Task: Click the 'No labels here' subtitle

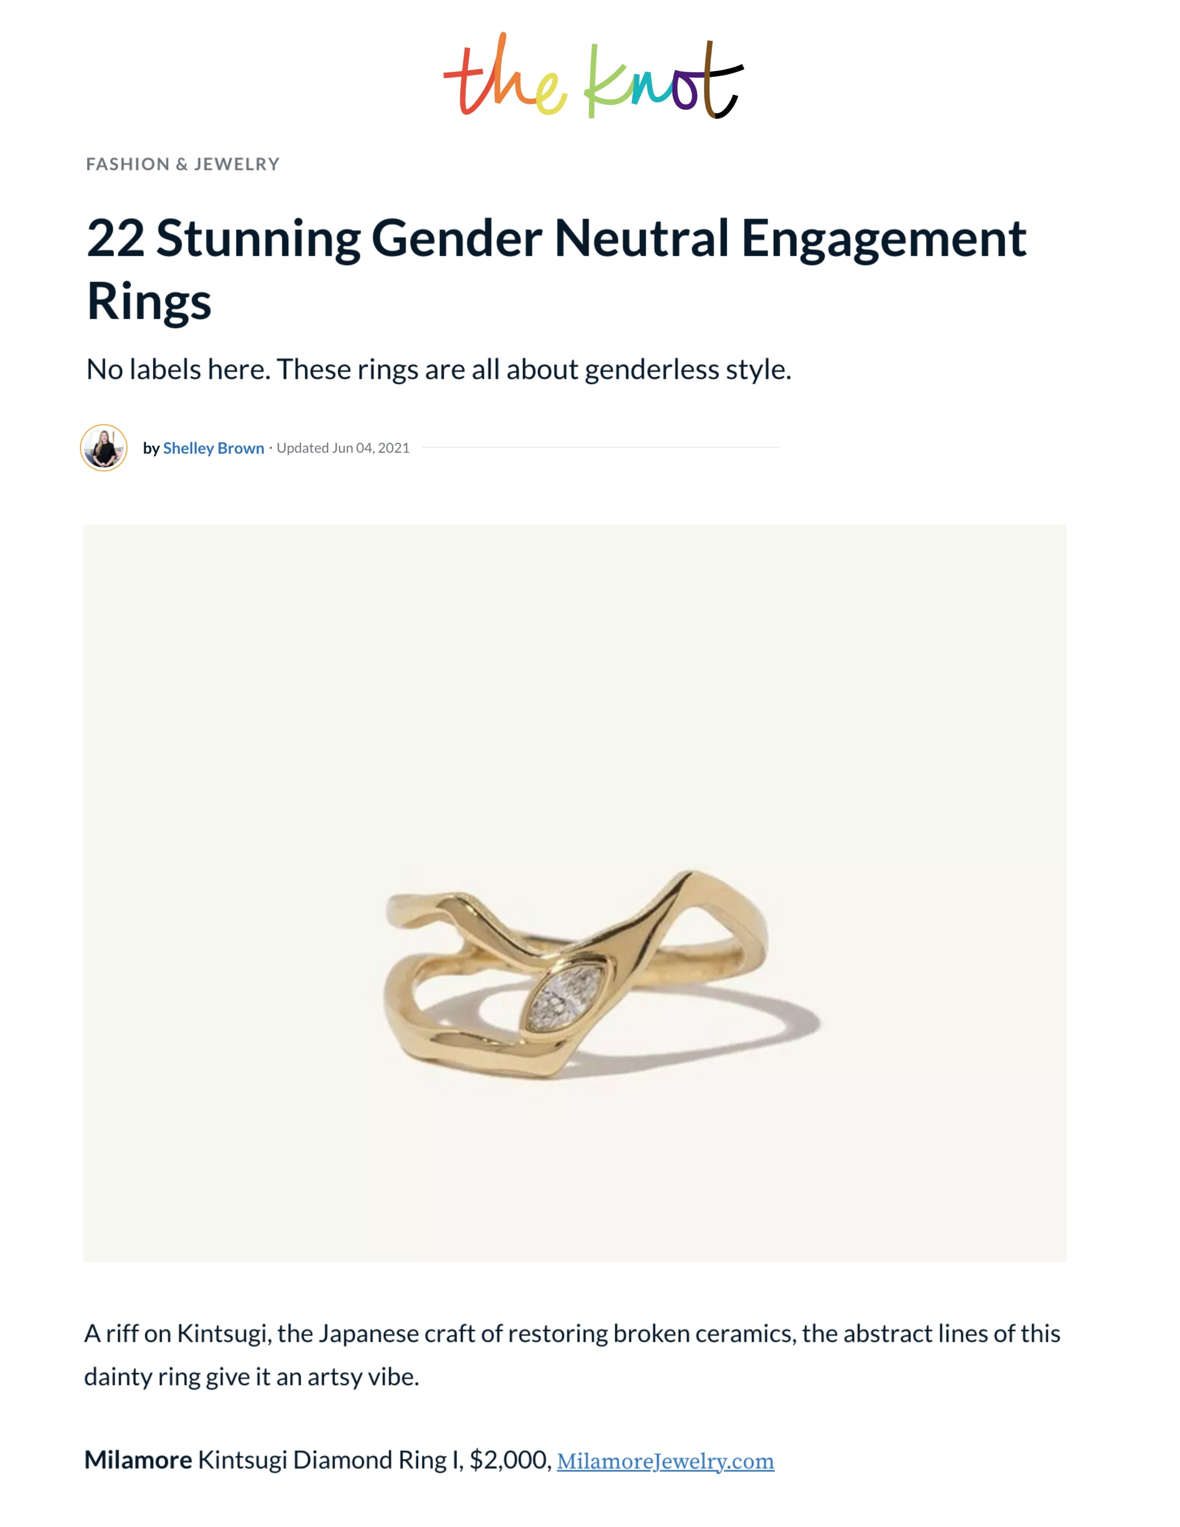Action: [x=438, y=369]
